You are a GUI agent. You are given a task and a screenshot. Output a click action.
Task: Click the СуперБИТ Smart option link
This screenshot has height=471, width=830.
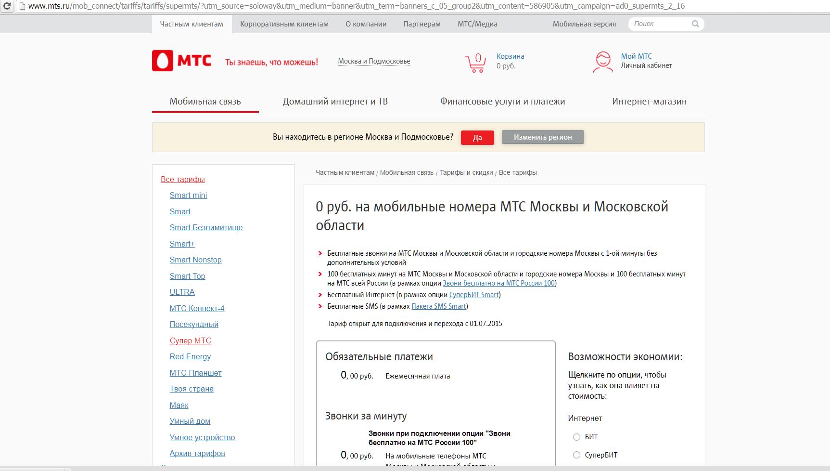474,295
